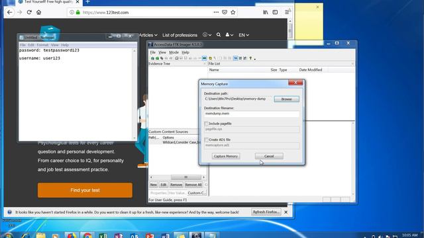Image resolution: width=424 pixels, height=238 pixels.
Task: Click the Firefox back arrow button
Action: (x=10, y=13)
